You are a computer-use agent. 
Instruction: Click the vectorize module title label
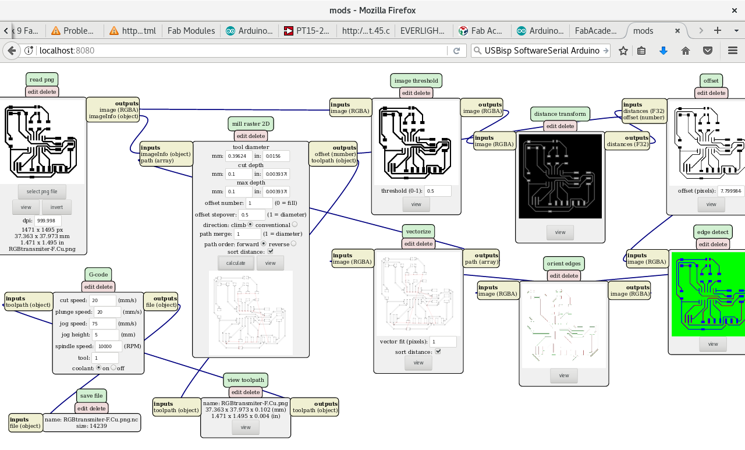[x=418, y=232]
